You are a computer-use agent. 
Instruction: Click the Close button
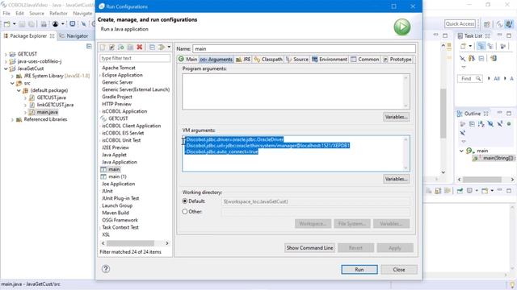399,269
